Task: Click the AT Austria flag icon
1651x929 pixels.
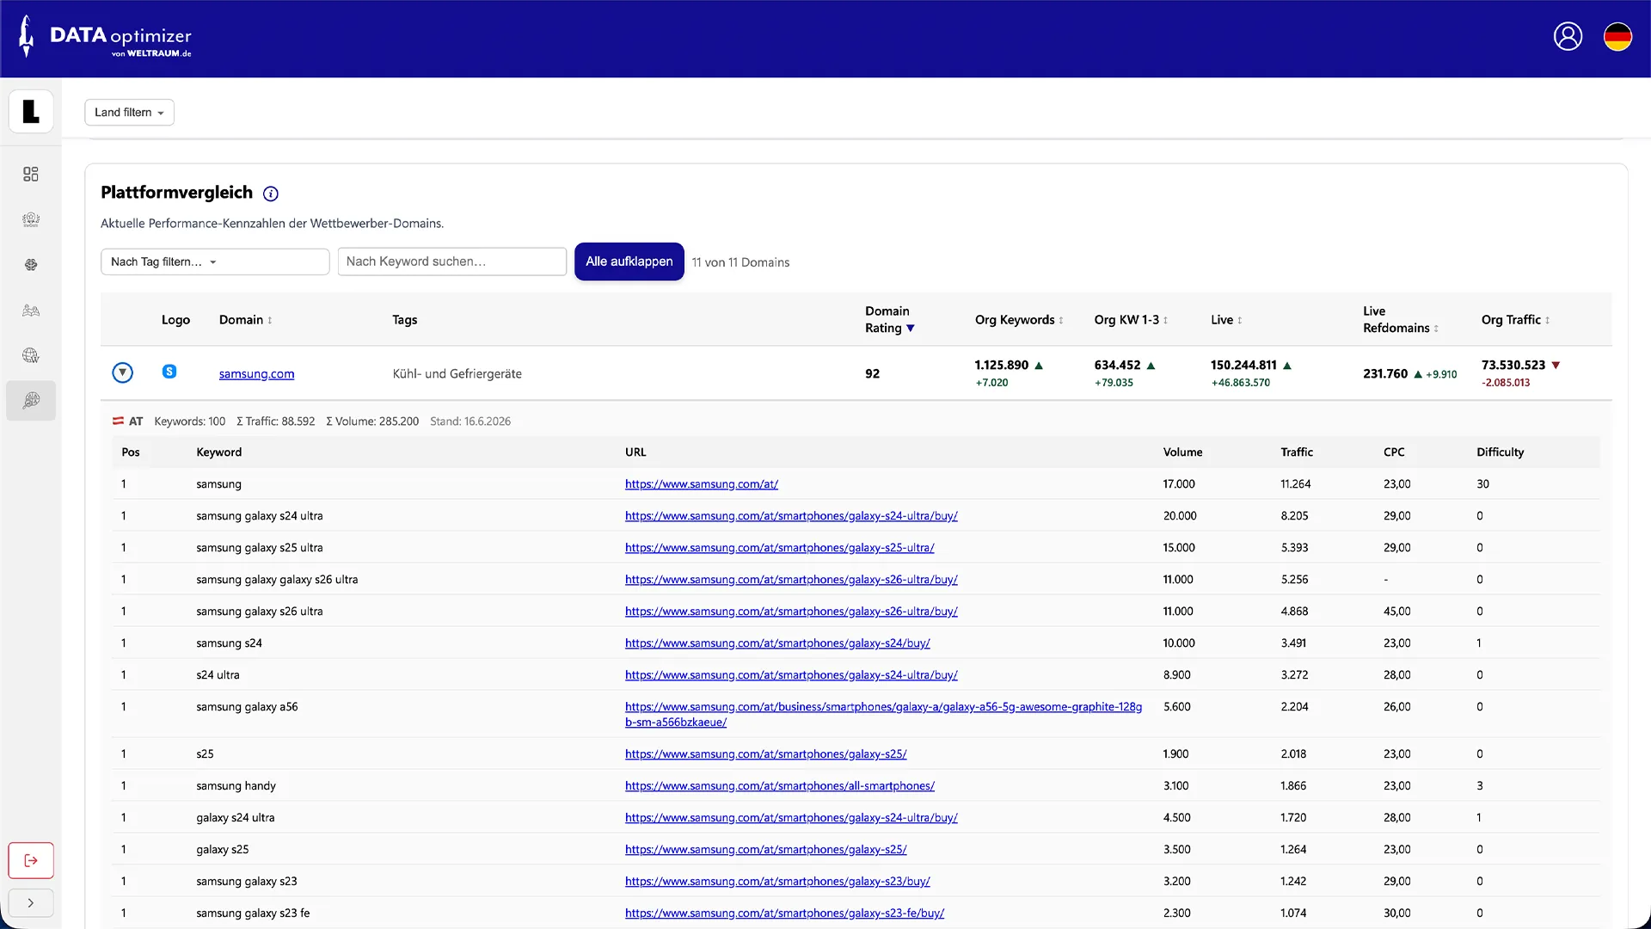Action: pos(118,421)
